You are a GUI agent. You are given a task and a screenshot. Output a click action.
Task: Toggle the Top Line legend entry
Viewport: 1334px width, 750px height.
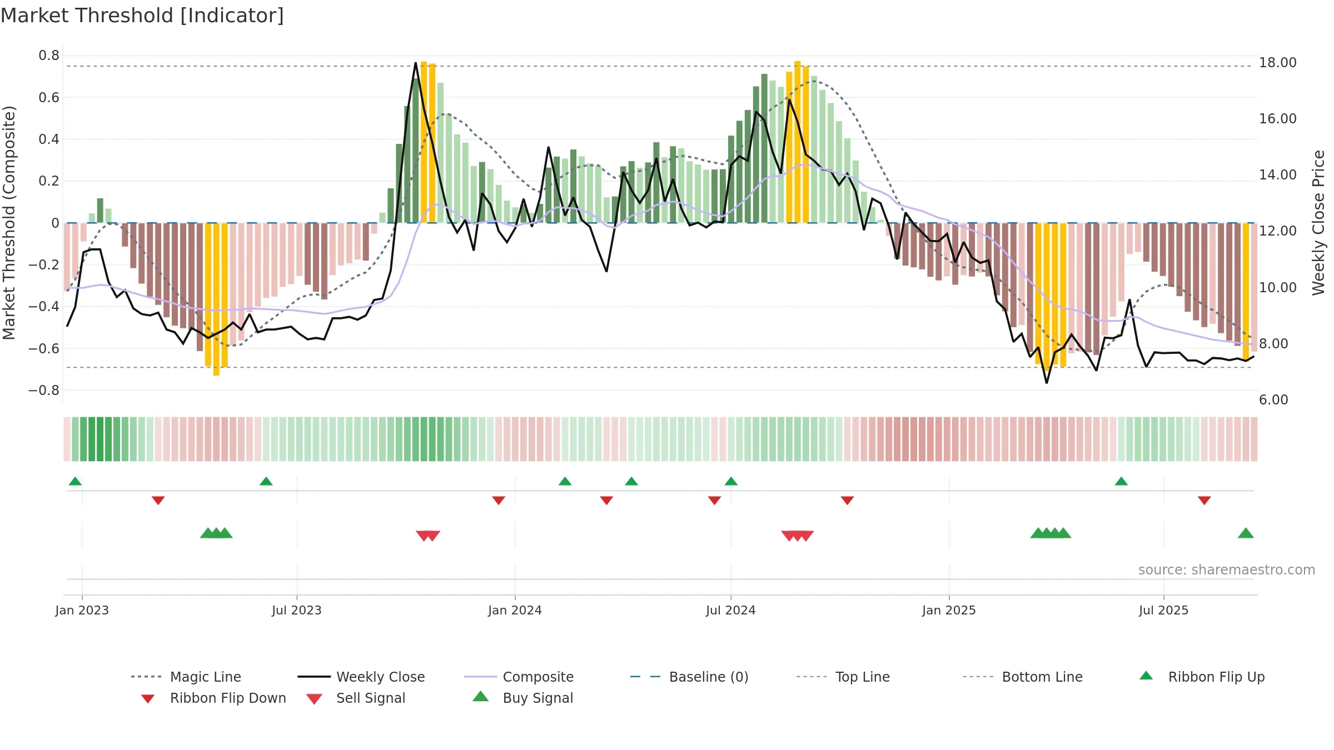click(x=843, y=677)
